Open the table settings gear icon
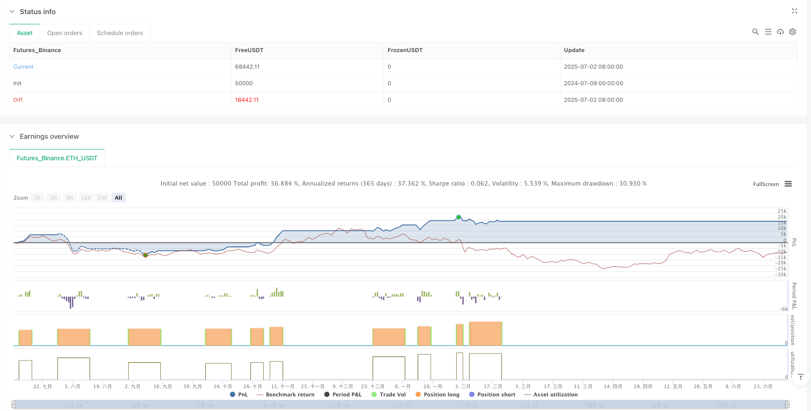Viewport: 811px width, 411px height. pyautogui.click(x=792, y=32)
